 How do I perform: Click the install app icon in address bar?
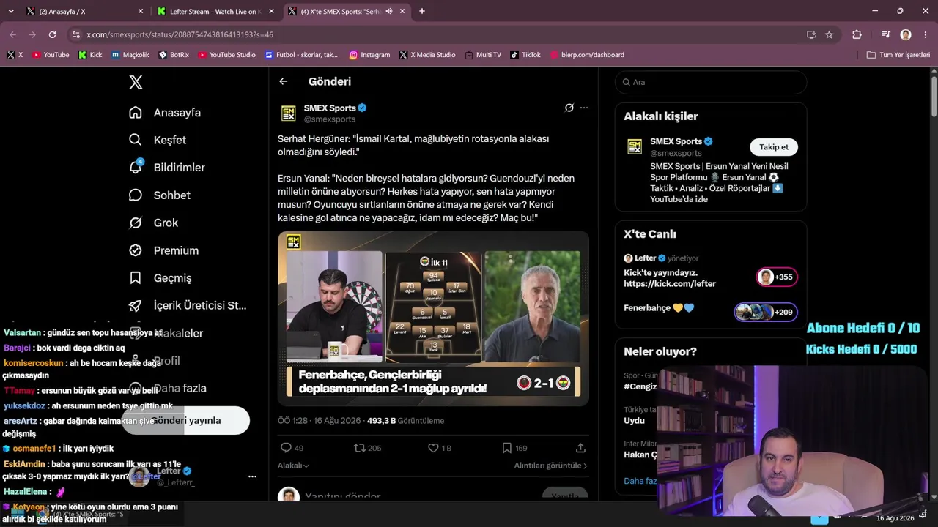click(x=811, y=34)
